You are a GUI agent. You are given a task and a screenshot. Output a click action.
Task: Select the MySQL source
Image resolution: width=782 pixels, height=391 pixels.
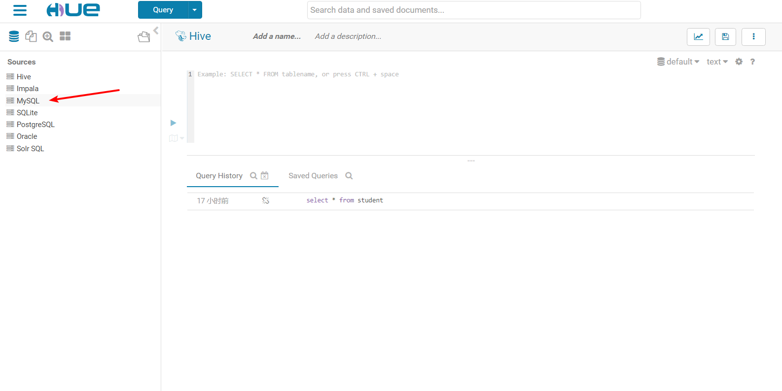(x=28, y=100)
